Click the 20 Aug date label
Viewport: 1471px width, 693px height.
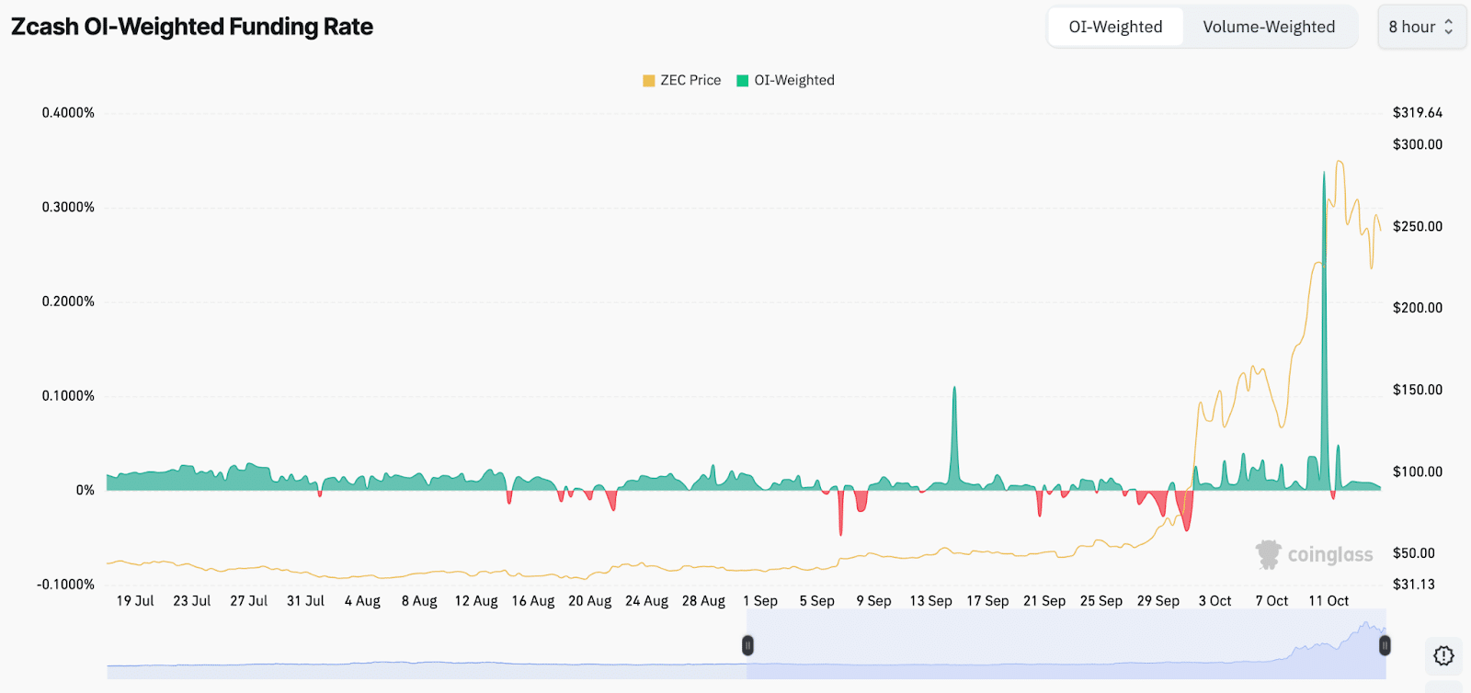coord(590,601)
